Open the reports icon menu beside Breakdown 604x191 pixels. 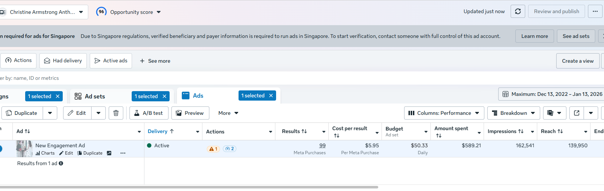click(554, 113)
